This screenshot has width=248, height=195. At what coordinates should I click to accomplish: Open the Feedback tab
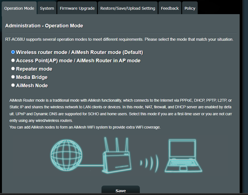click(x=170, y=8)
